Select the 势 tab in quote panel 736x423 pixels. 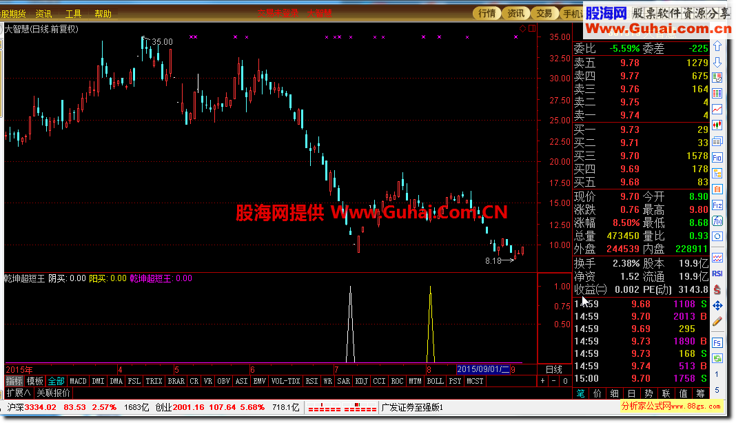pyautogui.click(x=648, y=393)
